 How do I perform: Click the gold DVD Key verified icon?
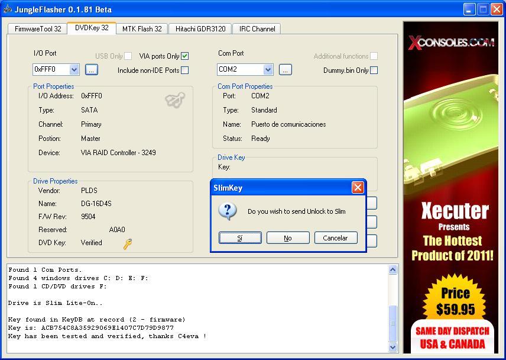pyautogui.click(x=128, y=243)
